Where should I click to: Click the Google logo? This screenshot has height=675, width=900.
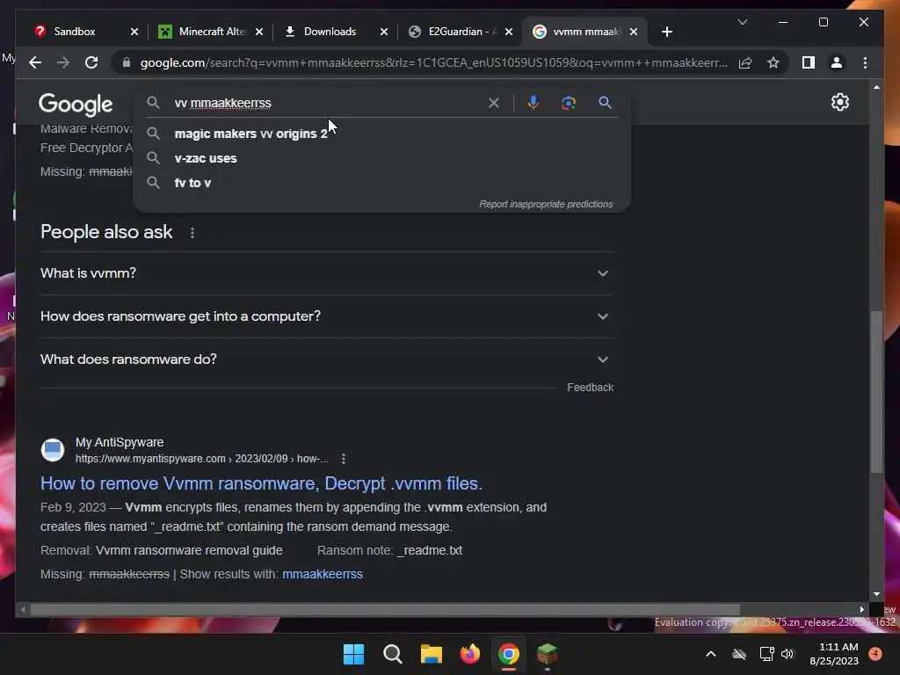pyautogui.click(x=76, y=105)
